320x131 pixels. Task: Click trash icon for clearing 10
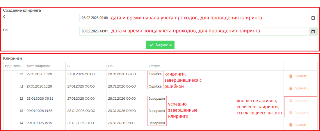pos(290,76)
